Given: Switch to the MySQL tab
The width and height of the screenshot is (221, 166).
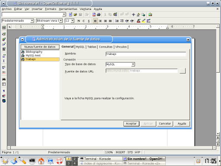Looking at the screenshot, I should (x=80, y=47).
